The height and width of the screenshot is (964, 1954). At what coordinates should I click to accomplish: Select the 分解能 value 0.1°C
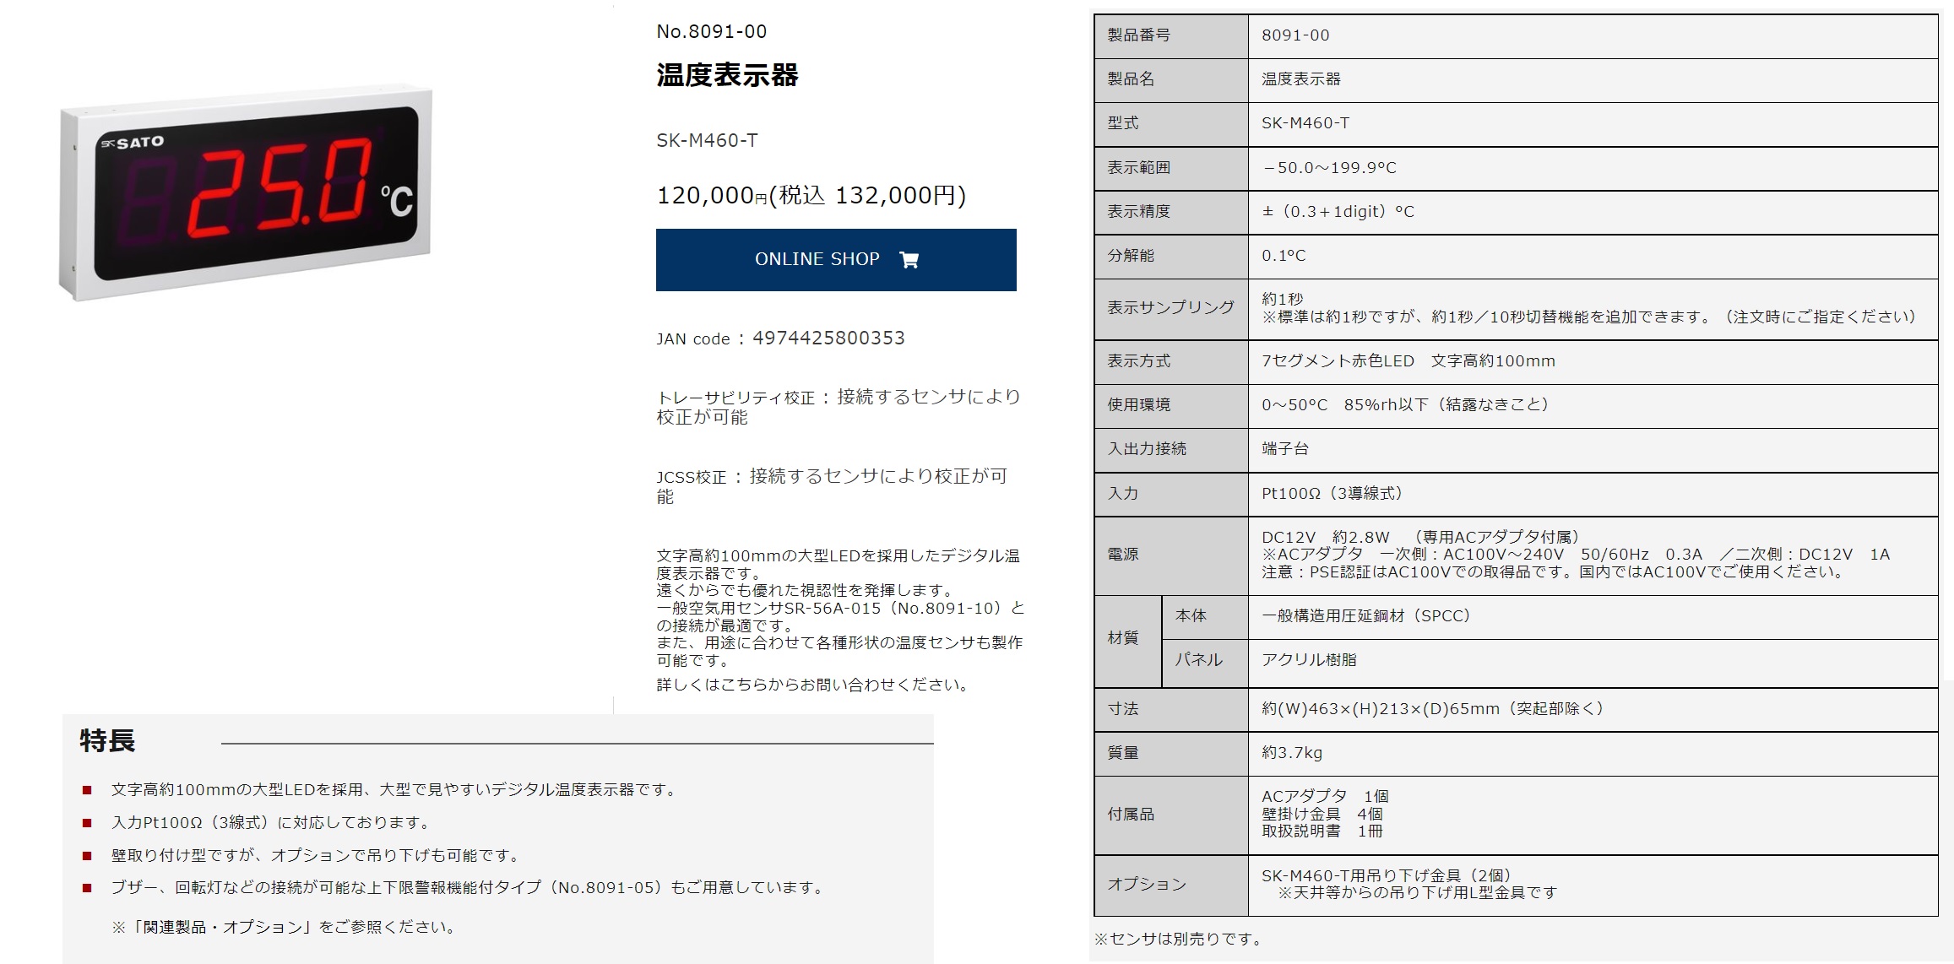tap(1284, 256)
